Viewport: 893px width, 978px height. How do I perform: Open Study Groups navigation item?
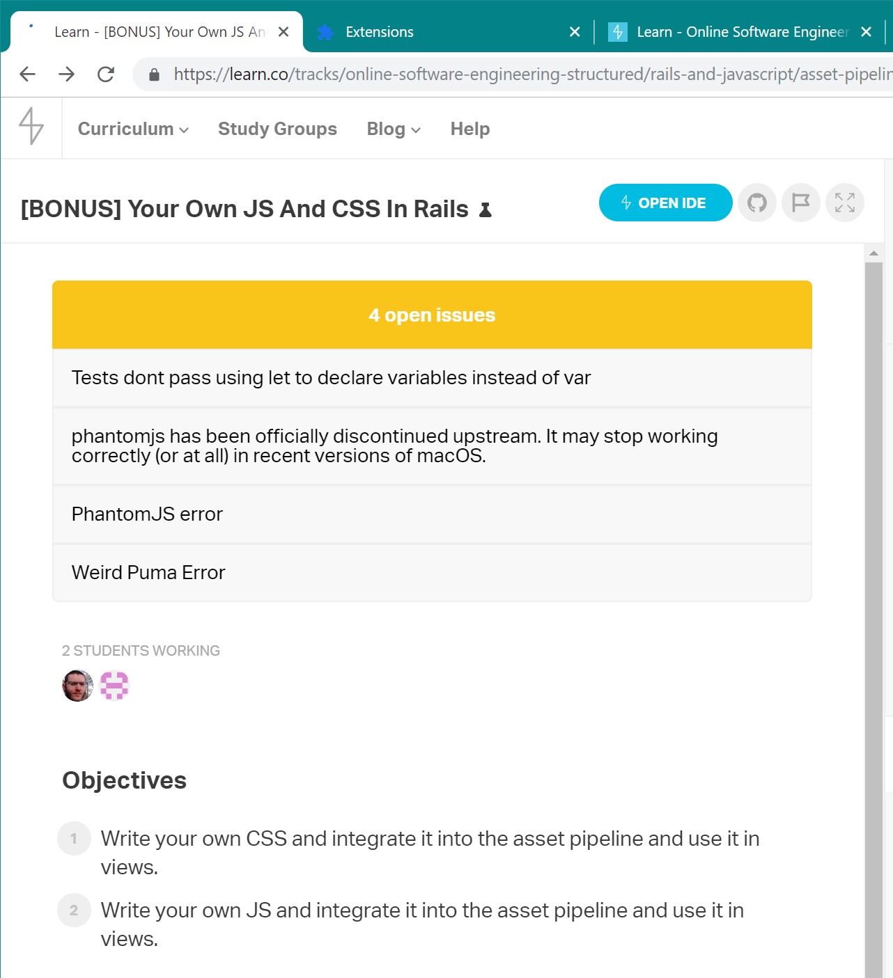pos(277,129)
